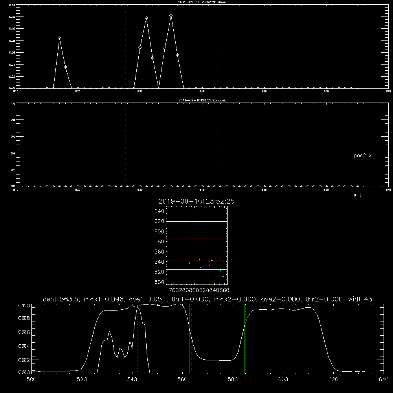This screenshot has height=393, width=393.
Task: Click the dusk plot title text
Action: pyautogui.click(x=202, y=100)
